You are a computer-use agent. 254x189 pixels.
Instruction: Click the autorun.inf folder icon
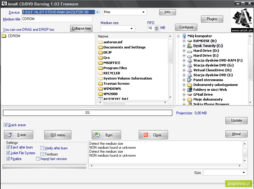[101, 42]
